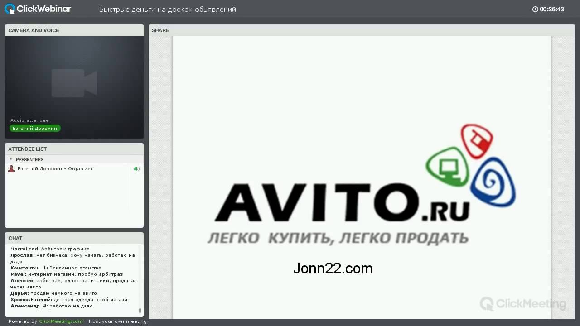Click the blue Avito spiral logo icon
The height and width of the screenshot is (326, 580).
[x=493, y=182]
